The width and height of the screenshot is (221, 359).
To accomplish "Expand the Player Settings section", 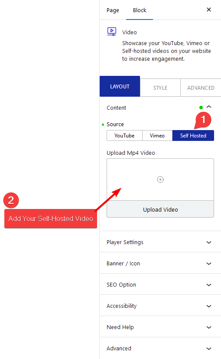I will click(x=160, y=242).
